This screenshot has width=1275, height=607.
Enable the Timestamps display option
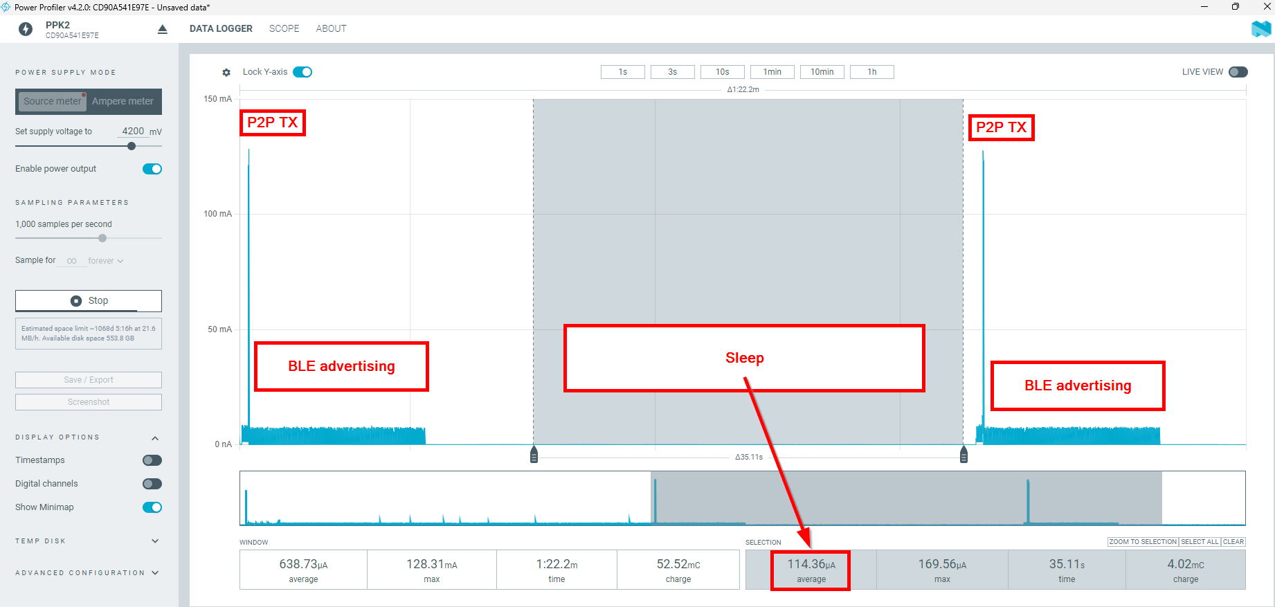[152, 460]
